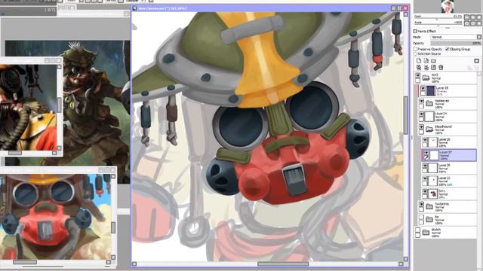Expand the sketch folder icon
Image resolution: width=483 pixels, height=271 pixels.
pos(426,233)
